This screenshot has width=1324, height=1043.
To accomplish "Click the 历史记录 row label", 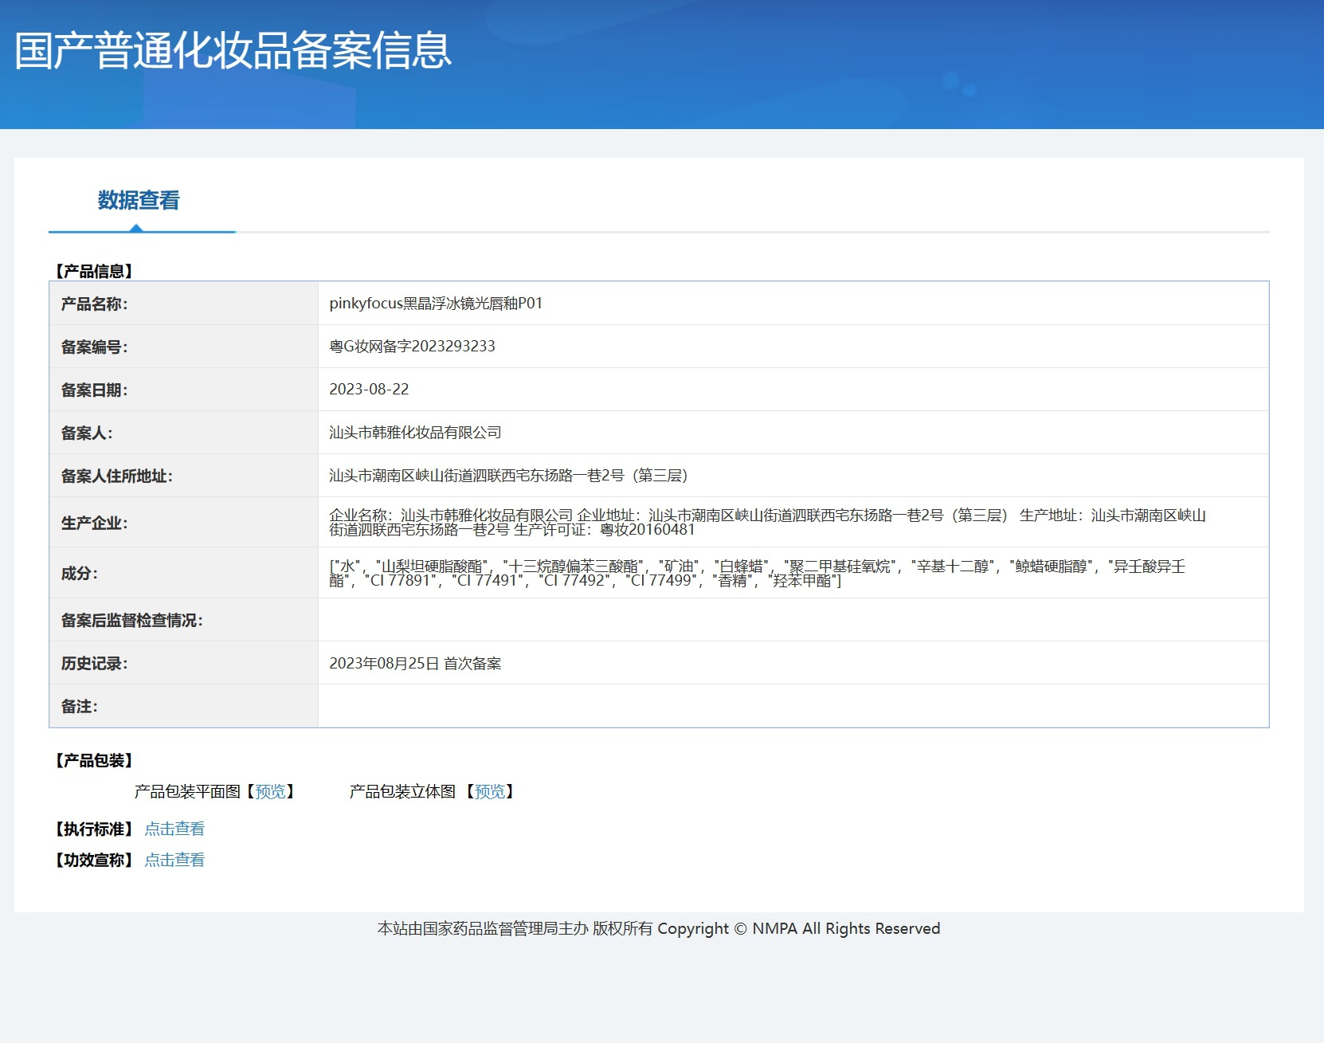I will tap(94, 663).
